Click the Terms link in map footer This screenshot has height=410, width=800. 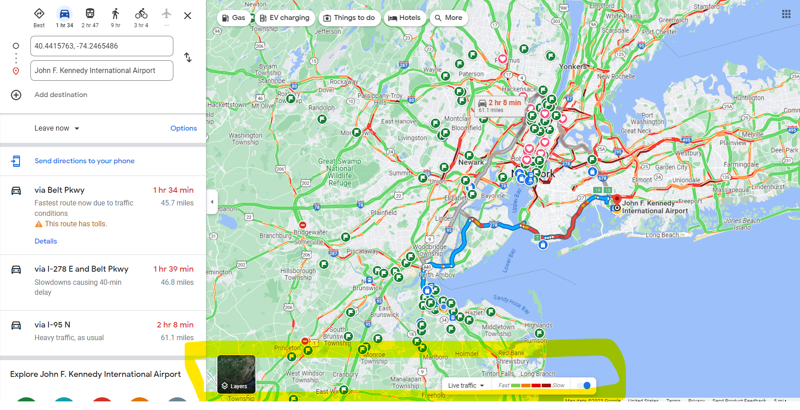[x=673, y=400]
